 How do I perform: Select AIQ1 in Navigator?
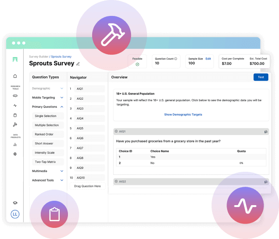89,89
